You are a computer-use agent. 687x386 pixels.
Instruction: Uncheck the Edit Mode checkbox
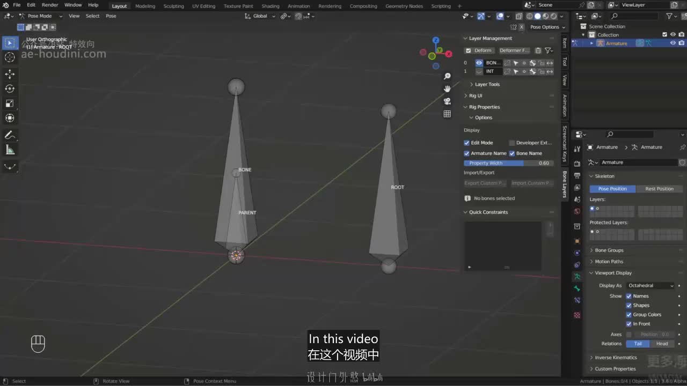pos(467,143)
